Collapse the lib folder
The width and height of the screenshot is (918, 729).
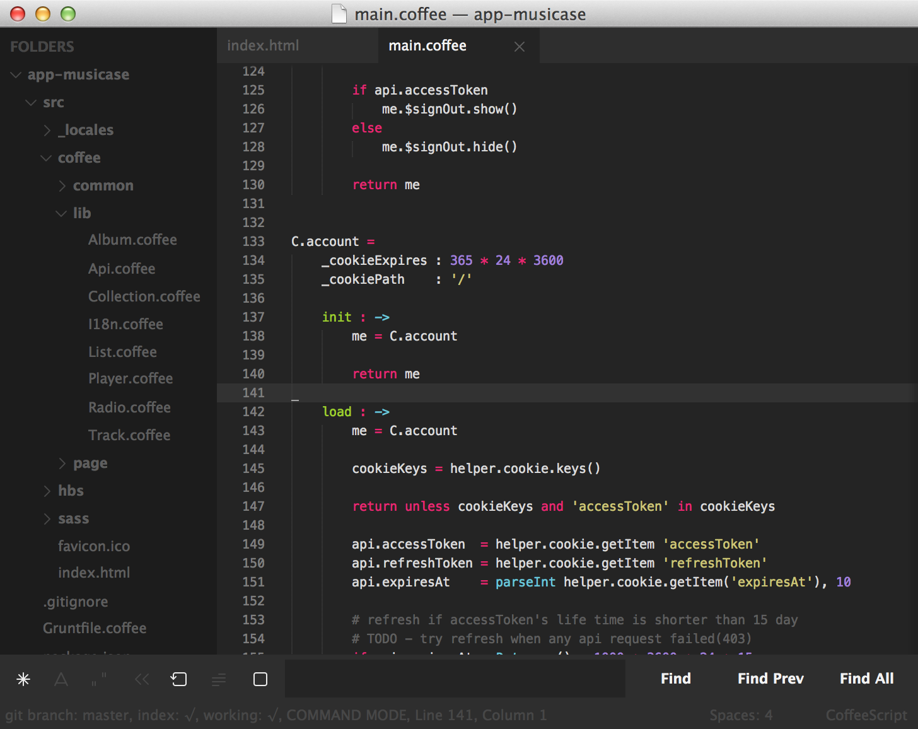[61, 213]
